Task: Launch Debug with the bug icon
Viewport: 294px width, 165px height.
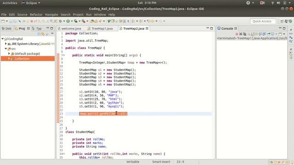Action: pyautogui.click(x=60, y=21)
